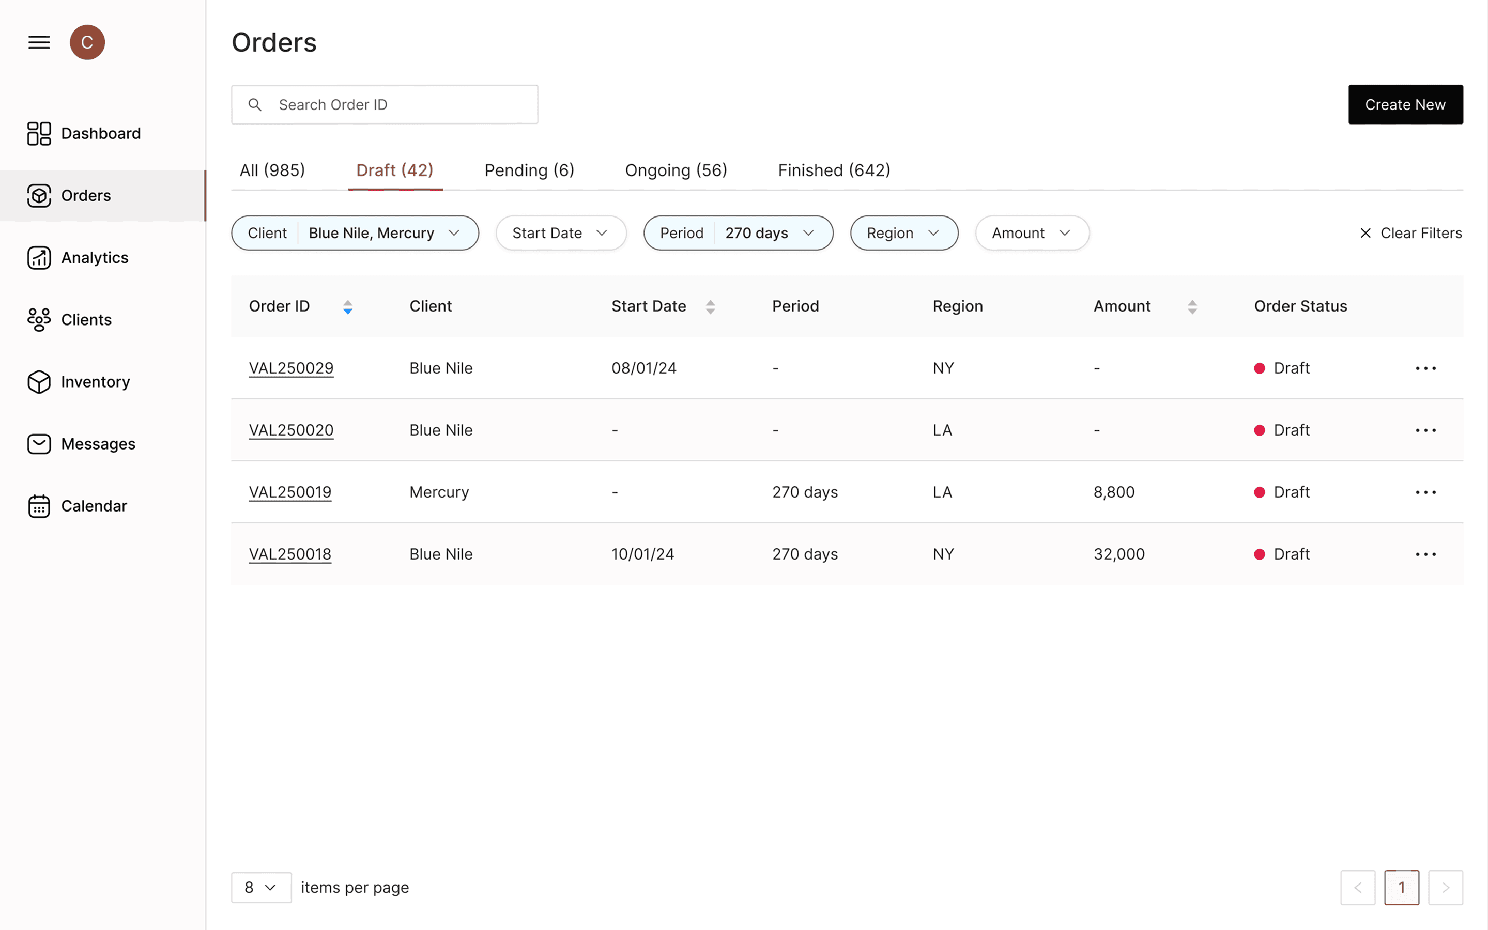Open Dashboard from sidebar icon
Image resolution: width=1488 pixels, height=930 pixels.
pos(39,133)
